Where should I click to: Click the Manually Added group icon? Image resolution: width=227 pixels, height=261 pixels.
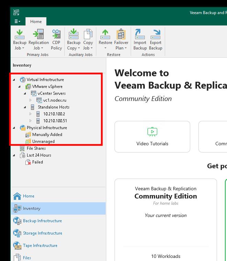28,135
